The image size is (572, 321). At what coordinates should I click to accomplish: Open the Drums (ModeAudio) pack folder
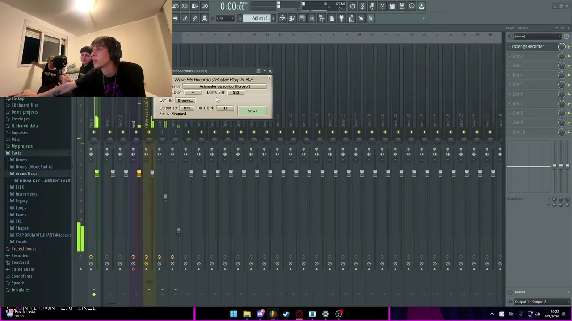pyautogui.click(x=34, y=167)
